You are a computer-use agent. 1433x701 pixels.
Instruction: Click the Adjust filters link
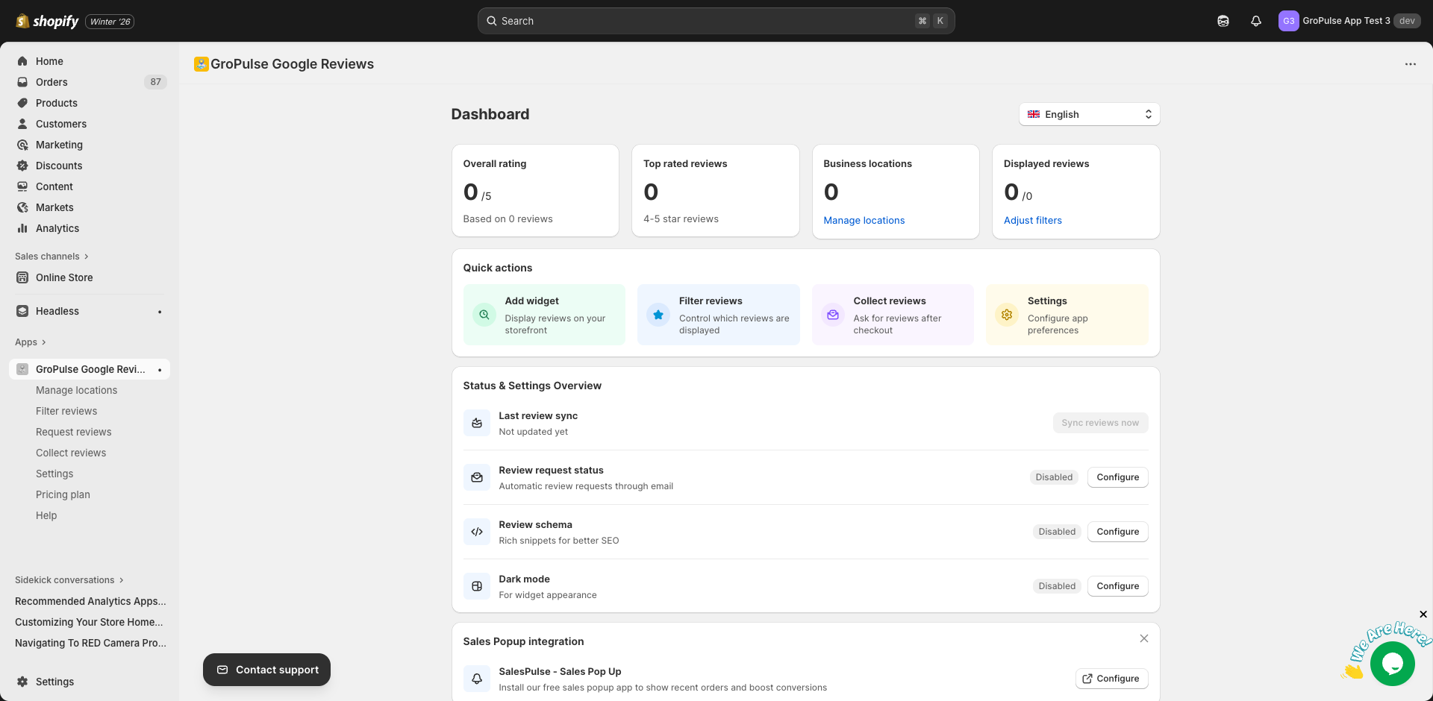[x=1032, y=220]
